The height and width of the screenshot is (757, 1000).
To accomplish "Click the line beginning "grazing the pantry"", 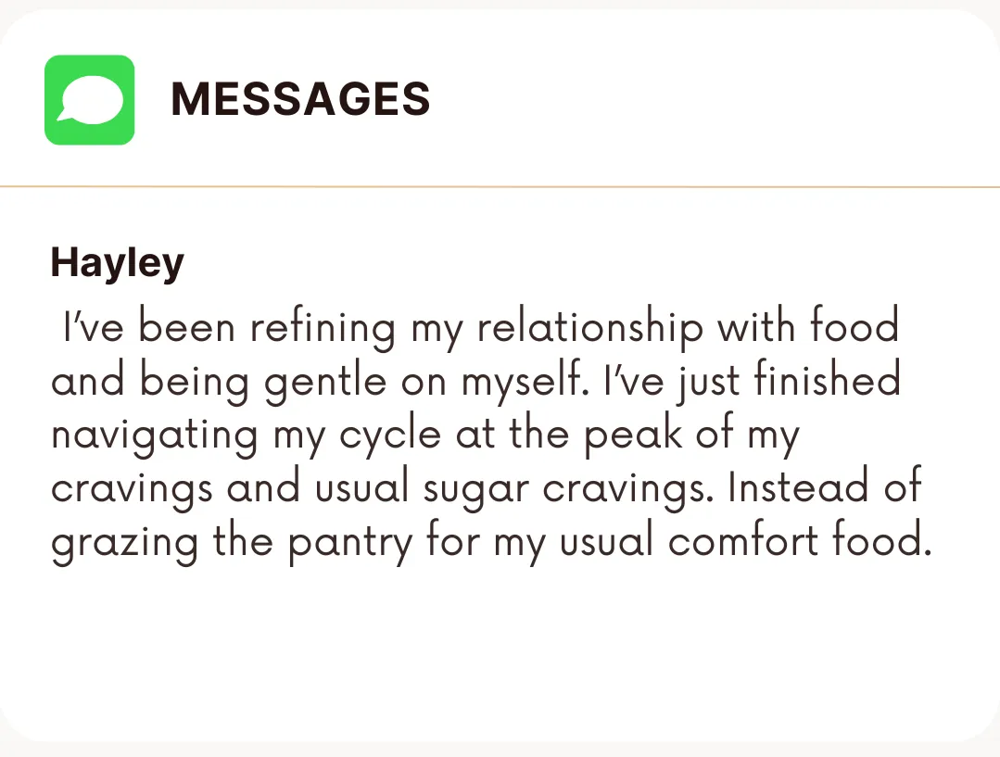I will (x=492, y=542).
